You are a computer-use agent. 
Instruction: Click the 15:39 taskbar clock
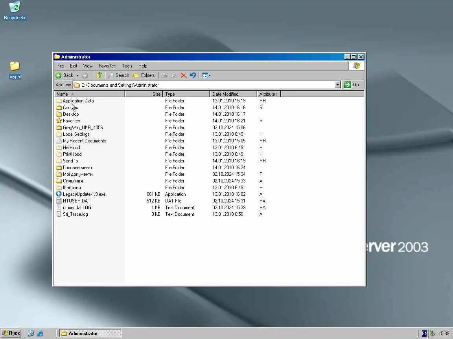pos(444,334)
